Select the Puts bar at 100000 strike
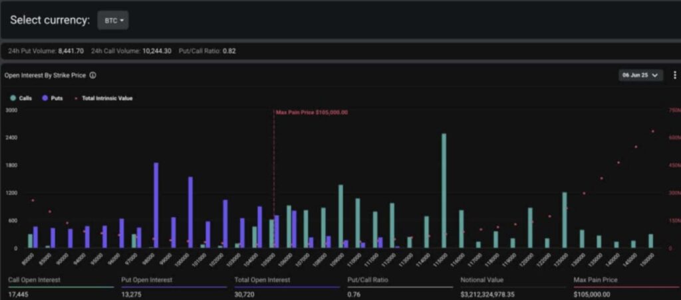Screen dimensions: 681x300 click(x=191, y=212)
